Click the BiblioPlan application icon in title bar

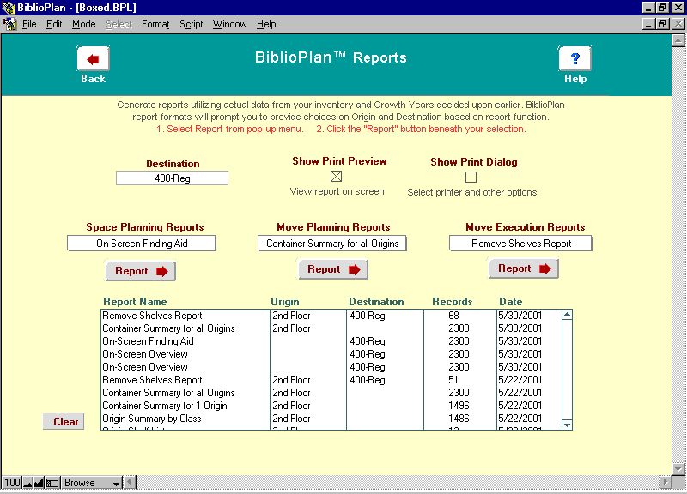9,8
